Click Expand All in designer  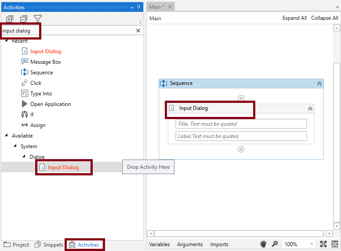pyautogui.click(x=295, y=18)
